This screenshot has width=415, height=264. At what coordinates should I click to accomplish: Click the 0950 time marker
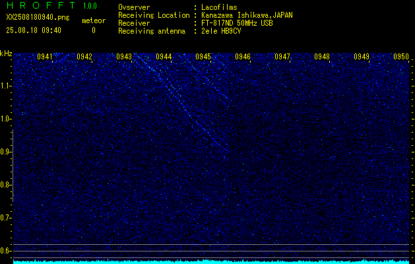401,57
